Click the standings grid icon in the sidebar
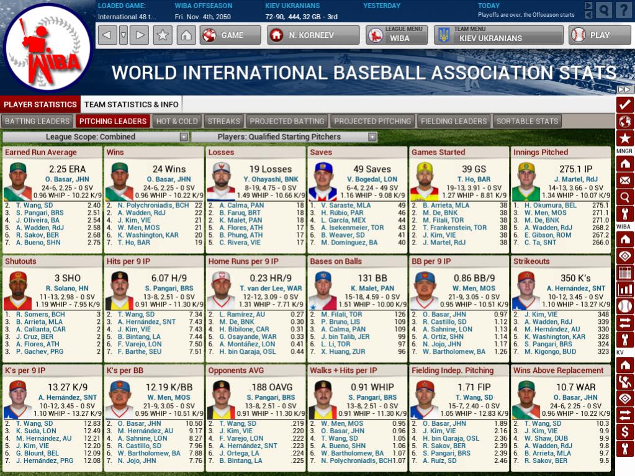The width and height of the screenshot is (635, 476). [624, 272]
